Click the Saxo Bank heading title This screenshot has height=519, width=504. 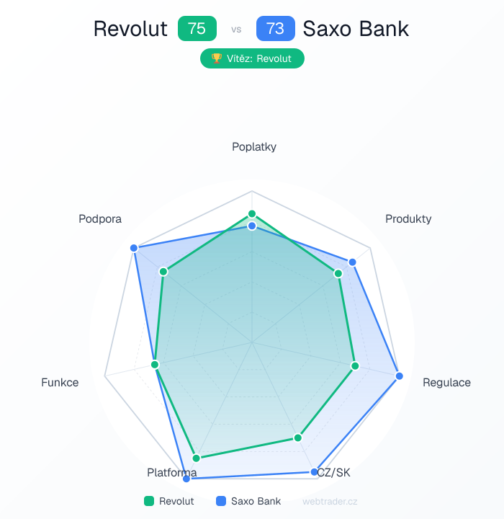tap(356, 29)
